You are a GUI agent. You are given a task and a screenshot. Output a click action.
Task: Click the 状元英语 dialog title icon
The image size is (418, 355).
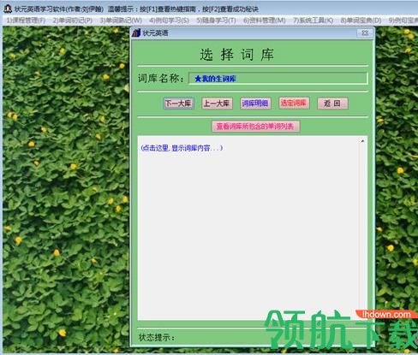pos(136,33)
